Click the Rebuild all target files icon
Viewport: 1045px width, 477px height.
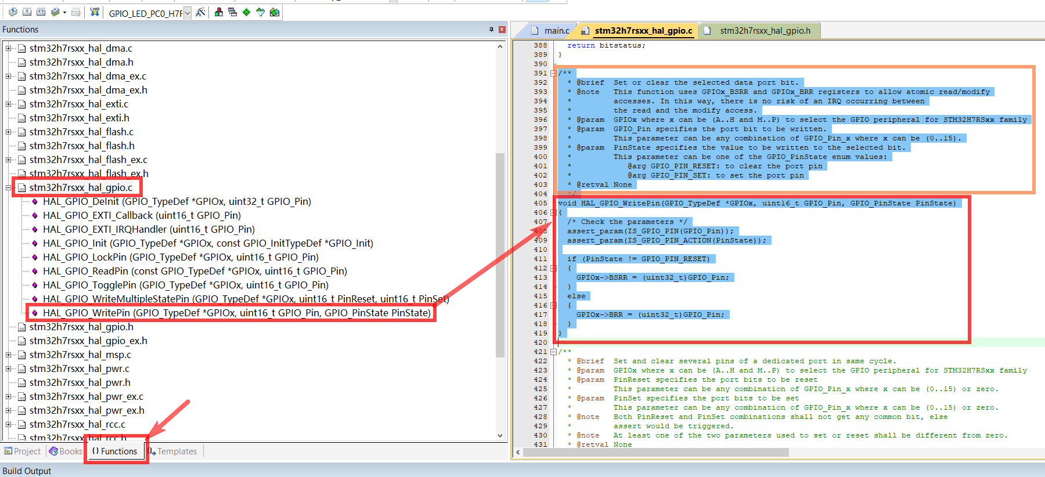click(41, 12)
